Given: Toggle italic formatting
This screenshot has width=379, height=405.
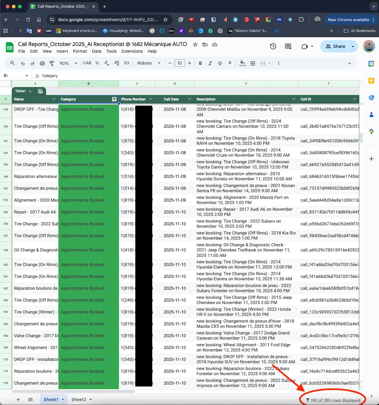Looking at the screenshot, I should [210, 63].
